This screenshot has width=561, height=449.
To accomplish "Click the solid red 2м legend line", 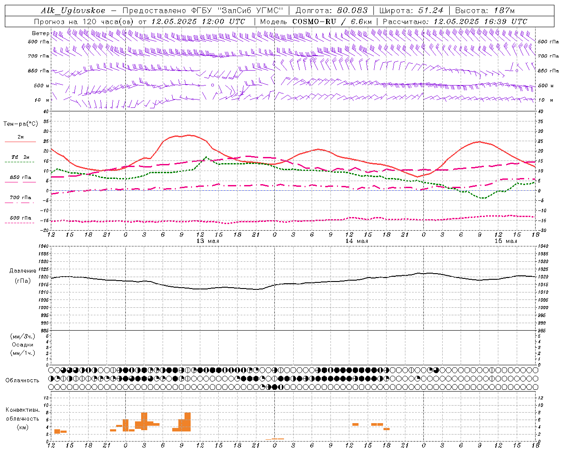I will click(x=20, y=142).
